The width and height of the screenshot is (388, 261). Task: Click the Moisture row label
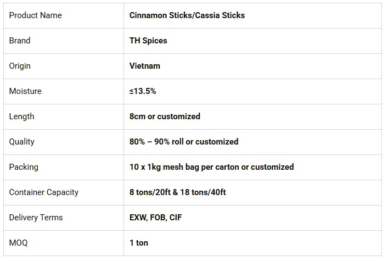click(25, 91)
